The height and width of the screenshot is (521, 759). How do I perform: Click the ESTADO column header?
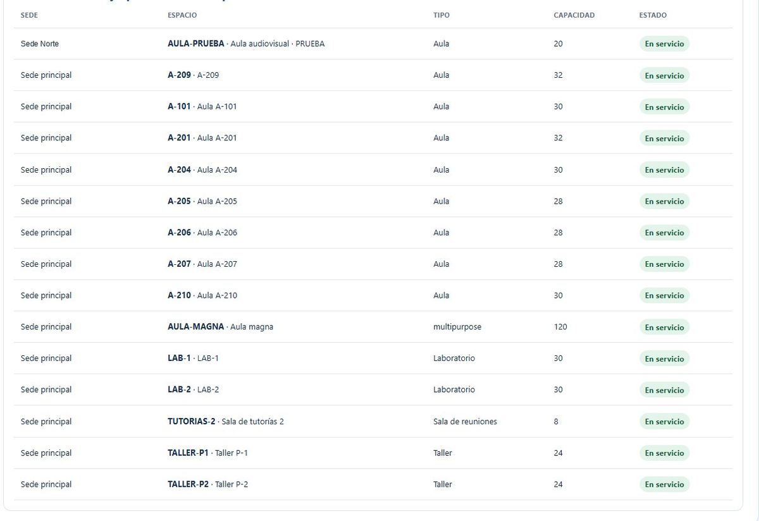tap(653, 15)
